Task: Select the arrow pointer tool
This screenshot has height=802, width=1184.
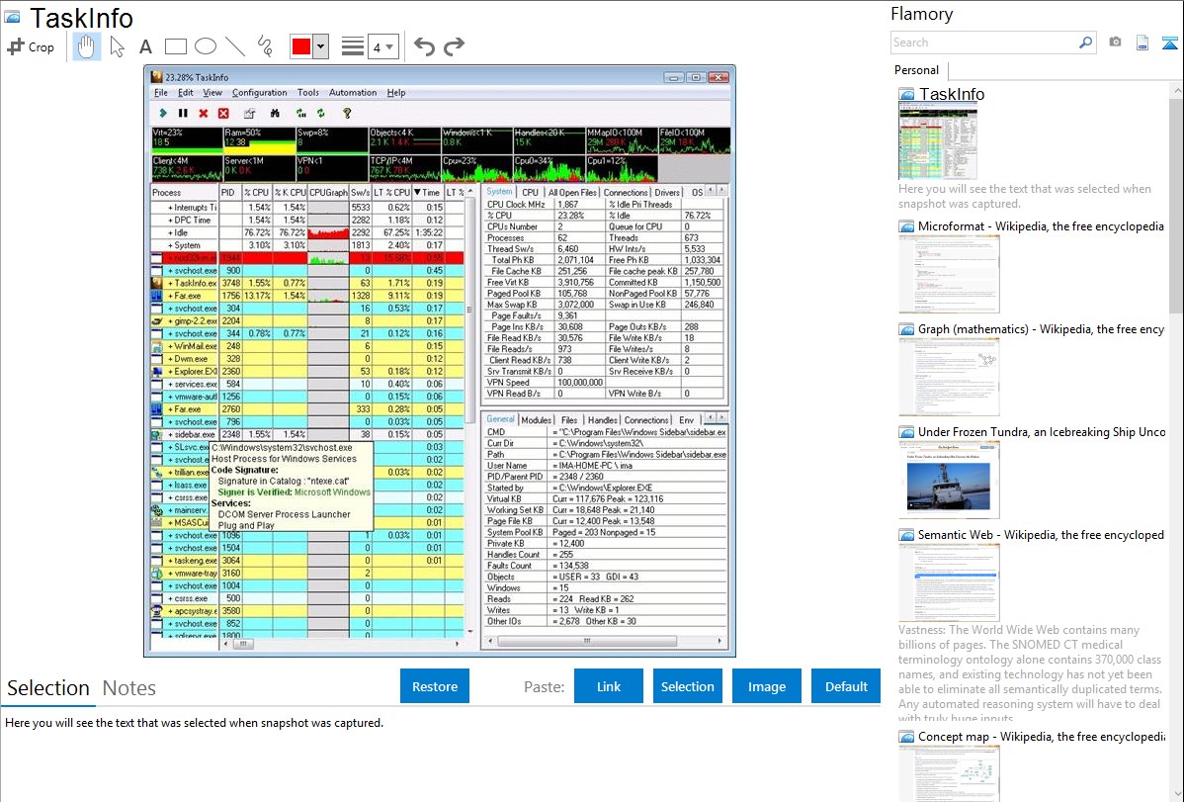Action: point(117,46)
